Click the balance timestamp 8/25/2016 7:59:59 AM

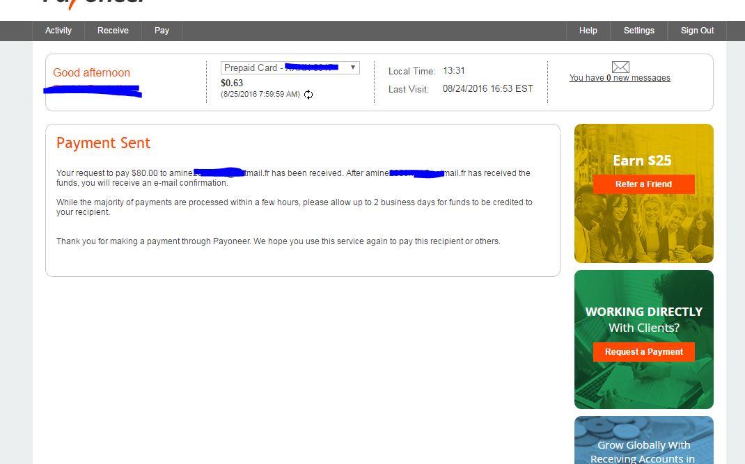tap(260, 95)
